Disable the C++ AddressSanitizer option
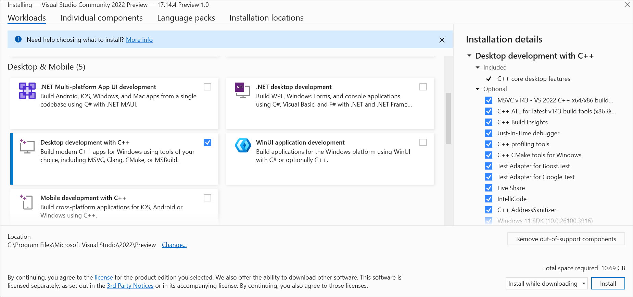Image resolution: width=633 pixels, height=297 pixels. click(x=489, y=210)
